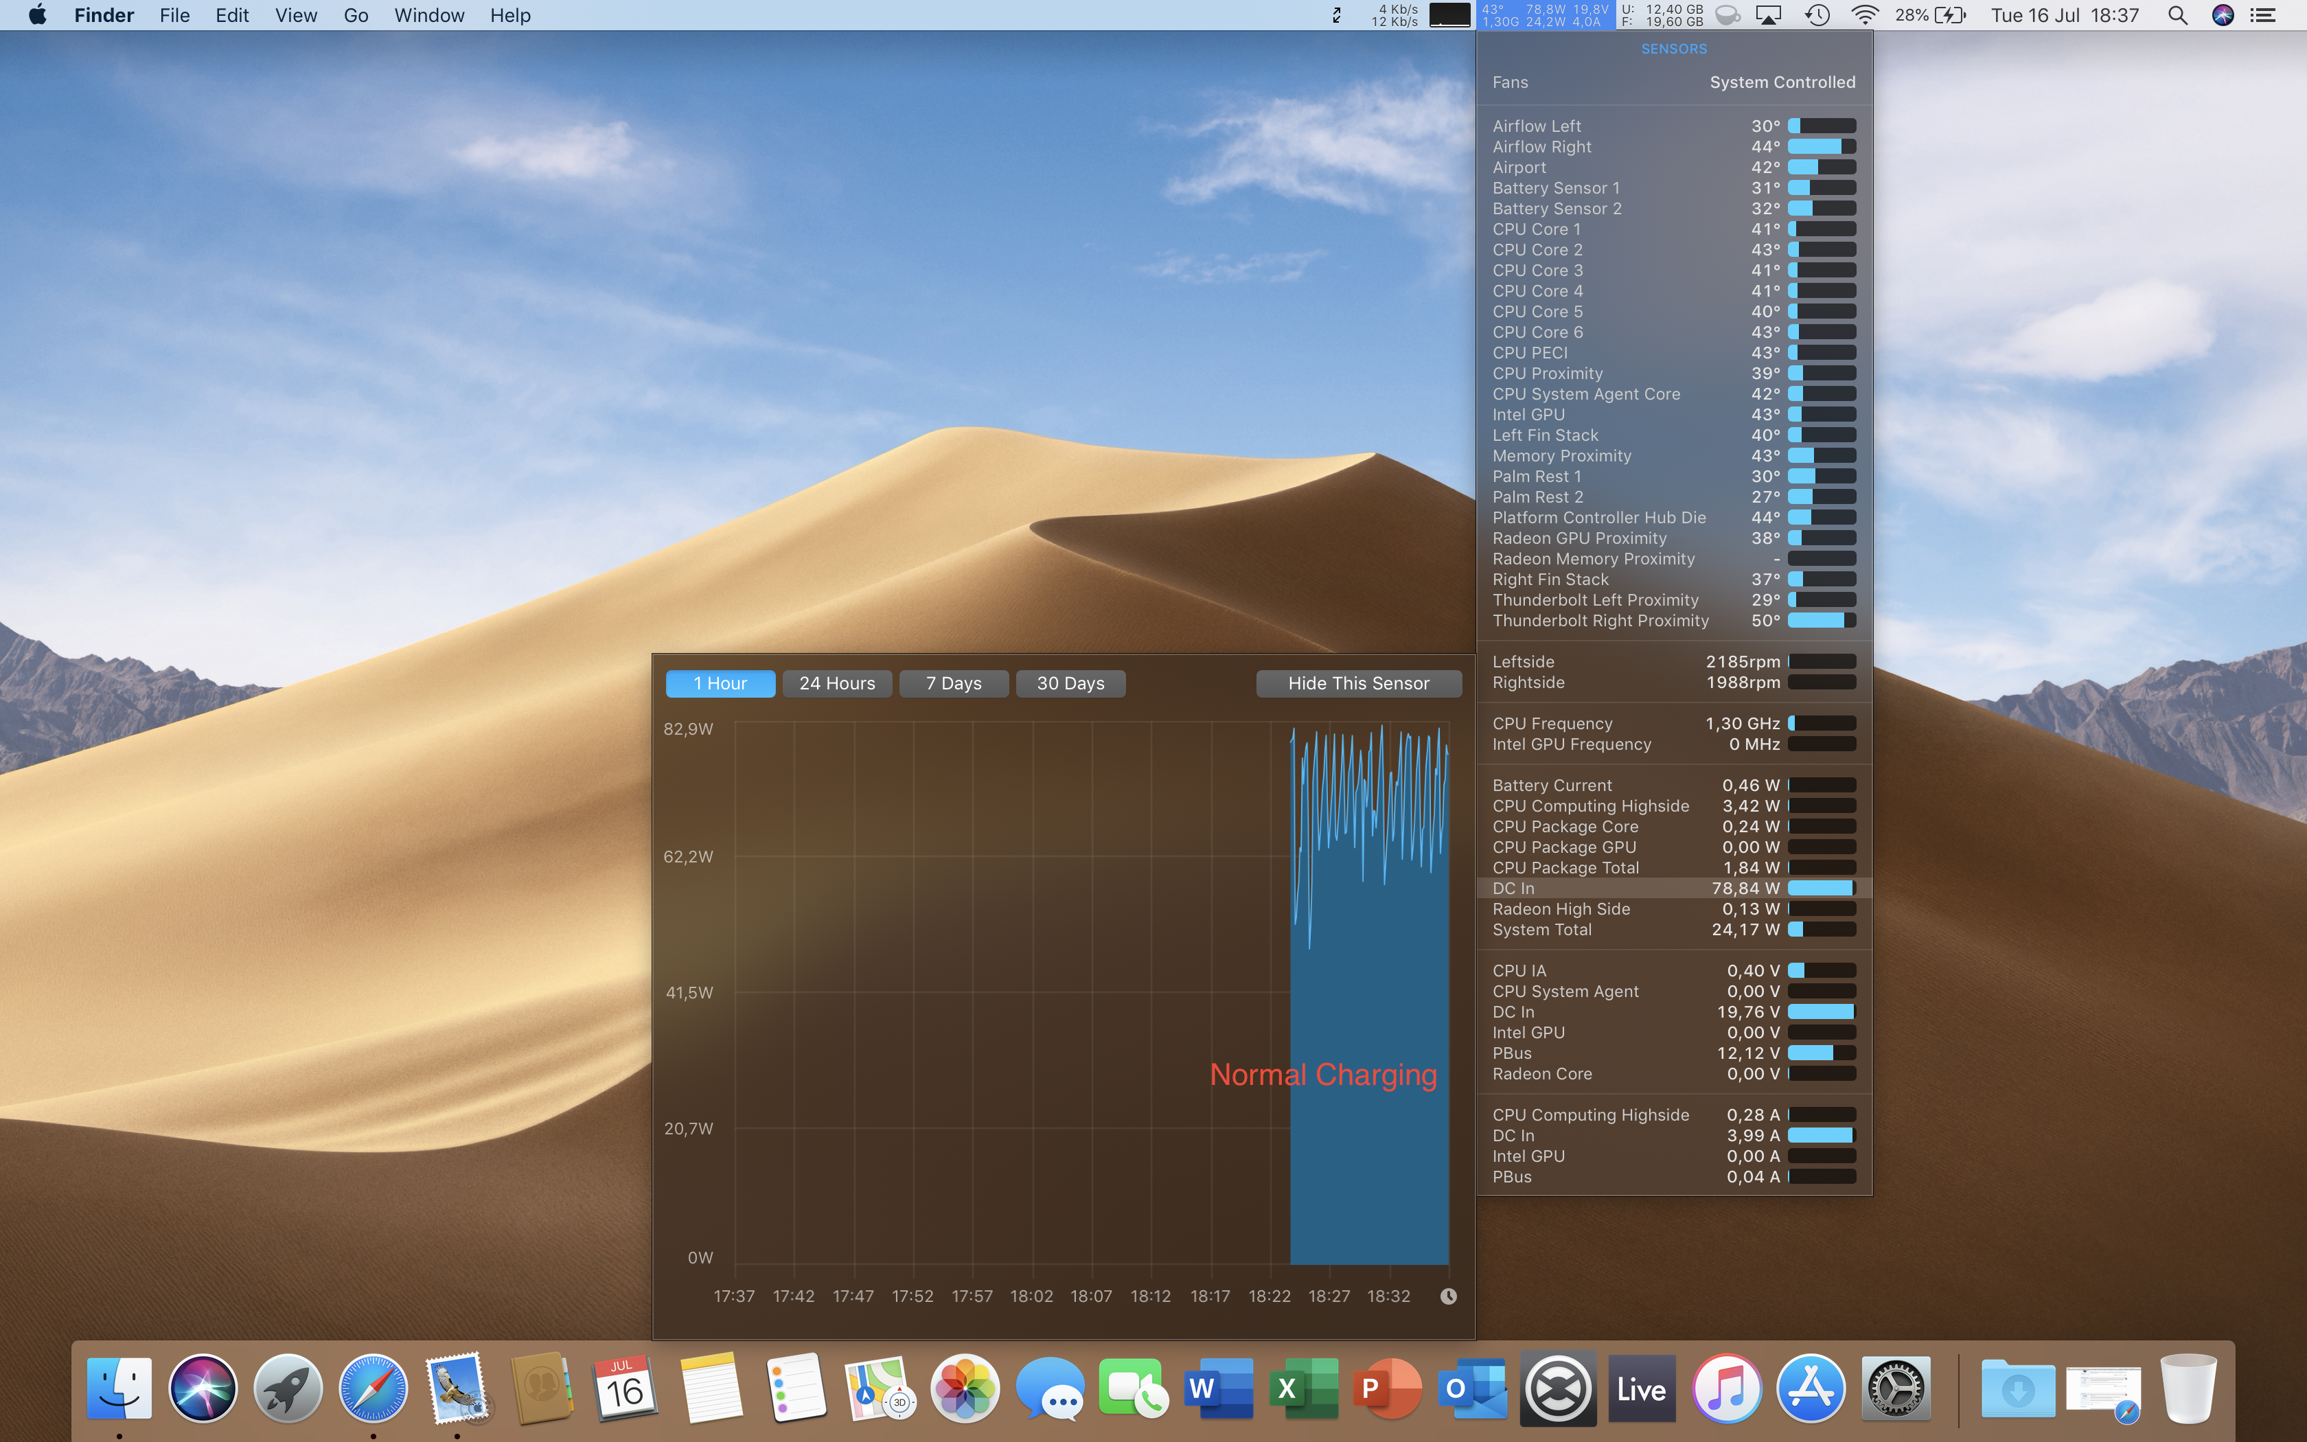This screenshot has height=1442, width=2307.
Task: Open System Preferences gear in Dock
Action: tap(1896, 1388)
